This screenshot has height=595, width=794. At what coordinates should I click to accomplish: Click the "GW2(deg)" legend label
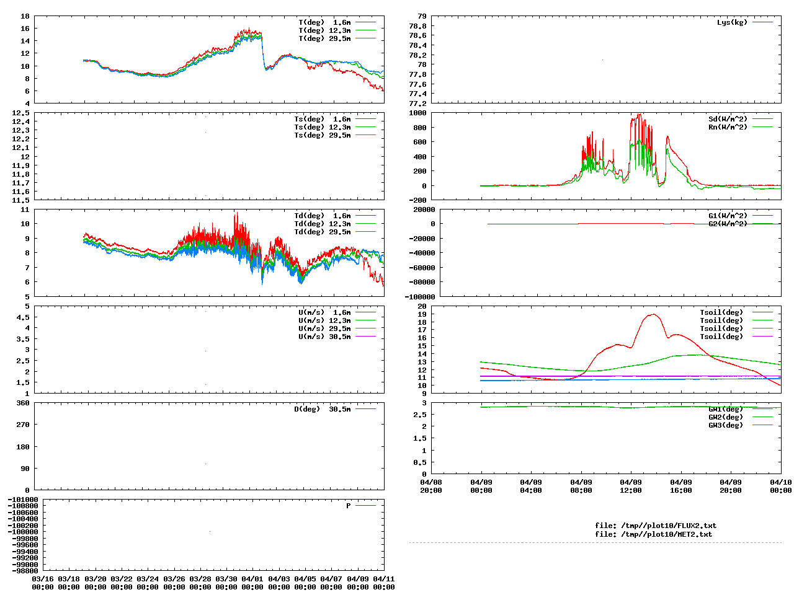coord(726,417)
